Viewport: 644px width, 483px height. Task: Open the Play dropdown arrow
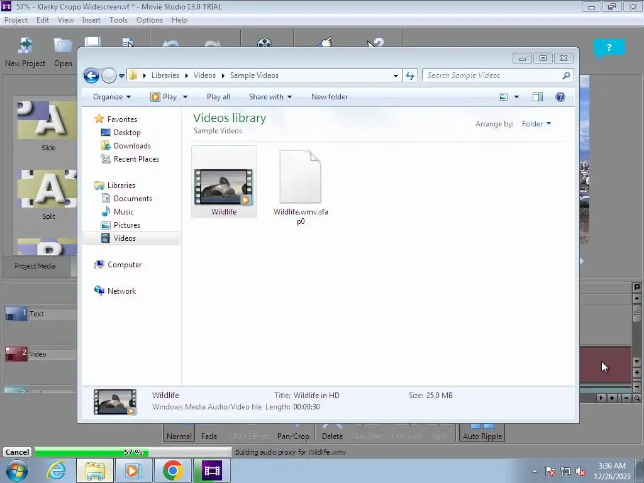point(185,97)
